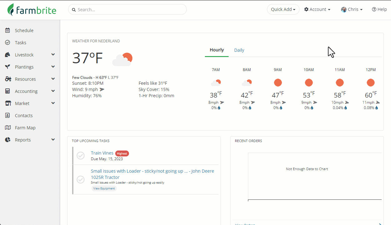Switch to the Daily weather tab
The image size is (391, 225).
(x=239, y=50)
